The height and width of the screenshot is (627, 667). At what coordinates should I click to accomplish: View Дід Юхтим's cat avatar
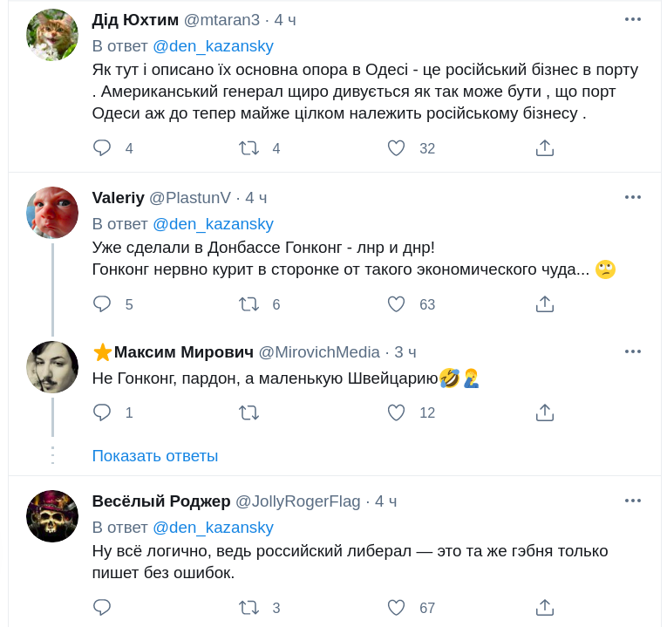[52, 35]
